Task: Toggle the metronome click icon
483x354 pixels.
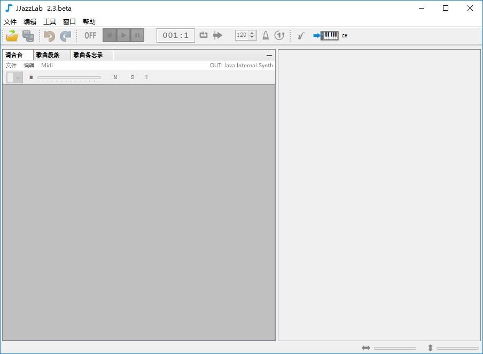Action: click(266, 35)
